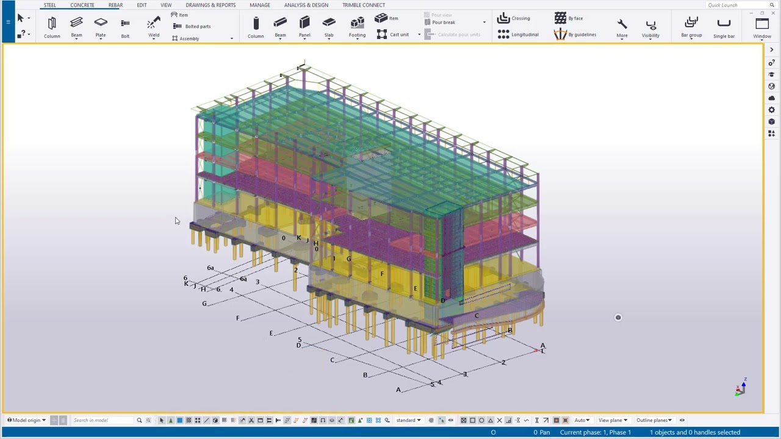The image size is (781, 439).
Task: Open the TRIMBLE CONNECT tab
Action: 364,5
